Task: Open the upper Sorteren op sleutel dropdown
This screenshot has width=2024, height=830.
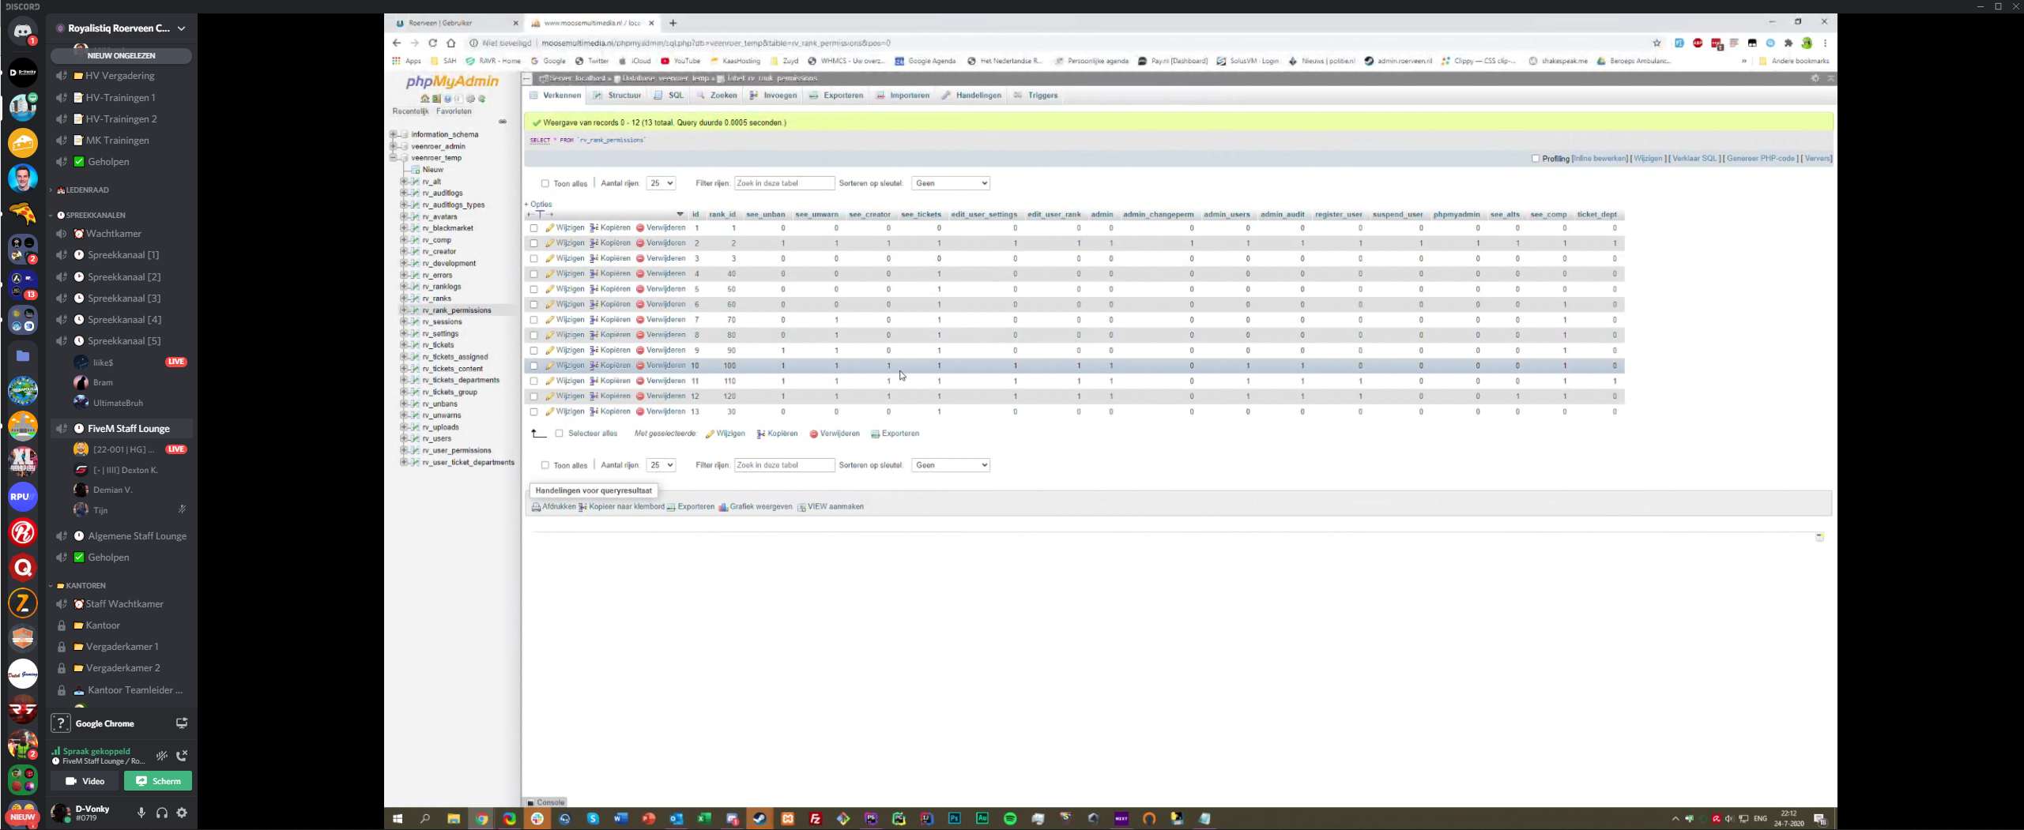Action: point(950,183)
